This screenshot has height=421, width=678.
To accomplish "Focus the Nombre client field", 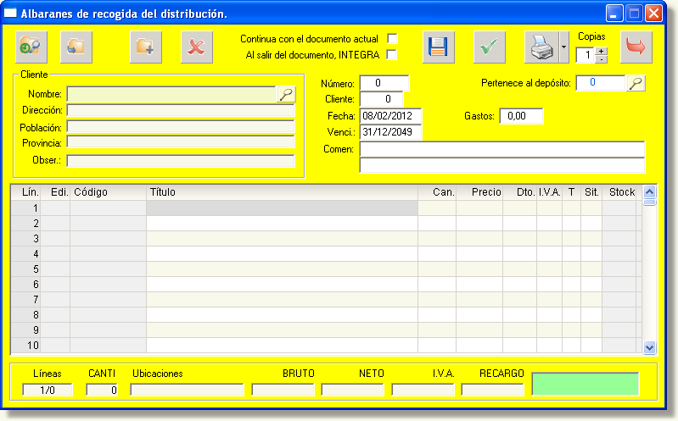I will coord(171,94).
